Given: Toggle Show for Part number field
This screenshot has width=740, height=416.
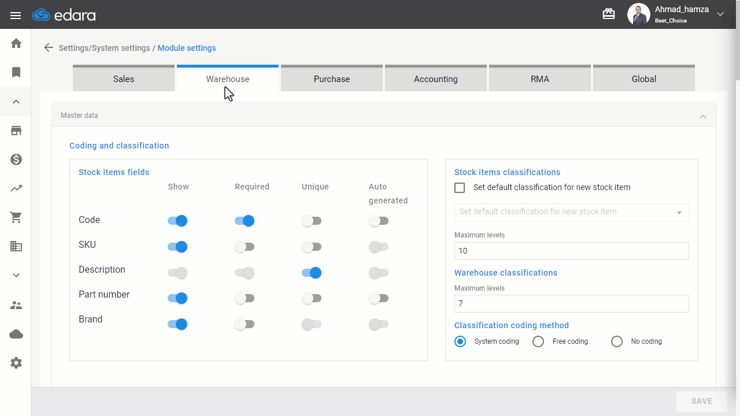Looking at the screenshot, I should [x=177, y=298].
